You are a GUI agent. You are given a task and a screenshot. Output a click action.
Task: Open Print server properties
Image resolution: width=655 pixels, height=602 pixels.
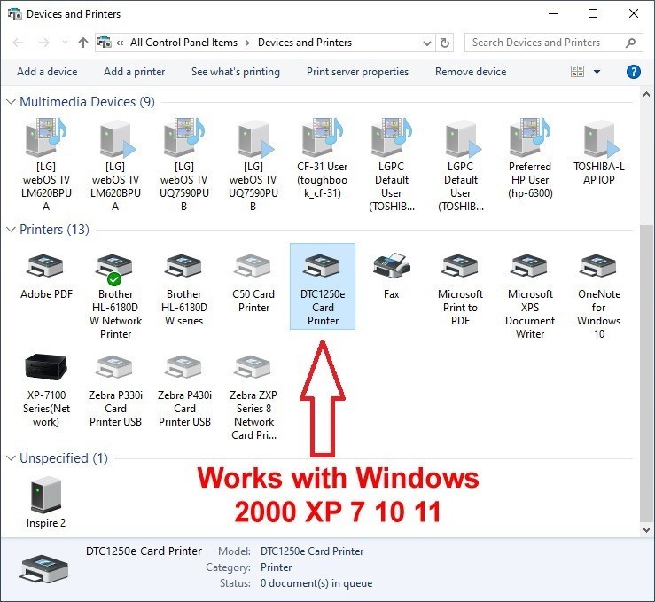(357, 72)
